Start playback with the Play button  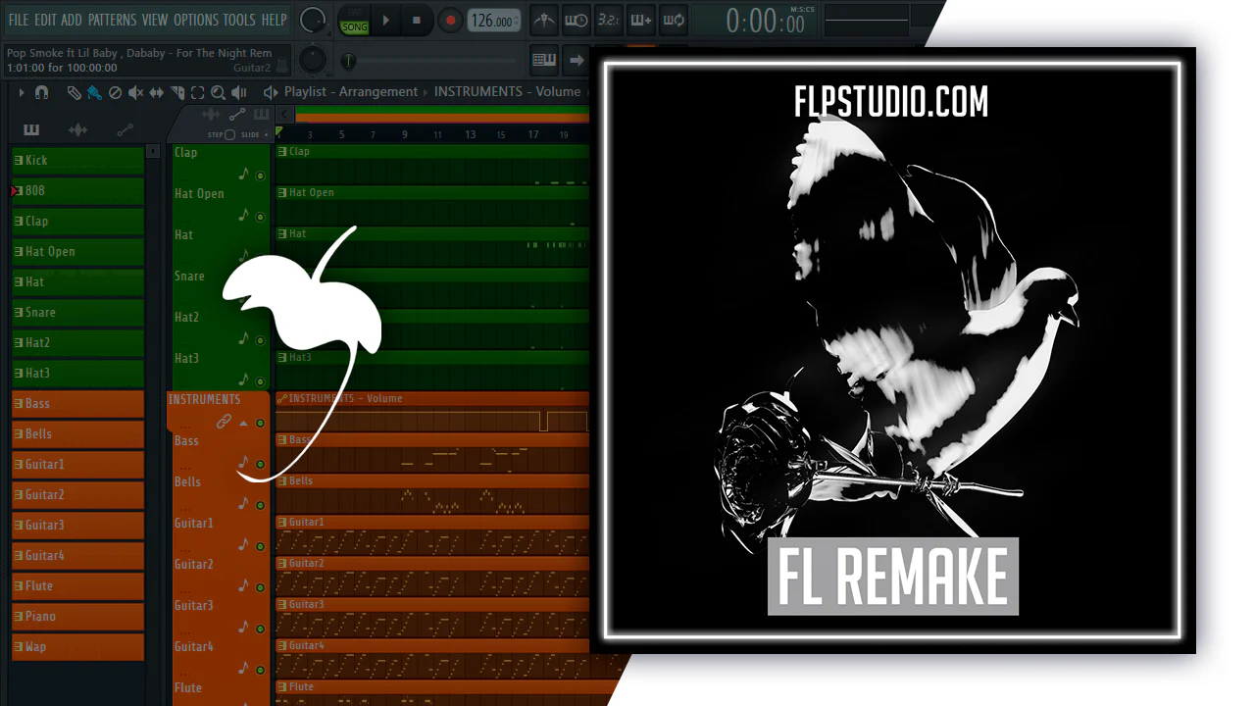(x=386, y=20)
